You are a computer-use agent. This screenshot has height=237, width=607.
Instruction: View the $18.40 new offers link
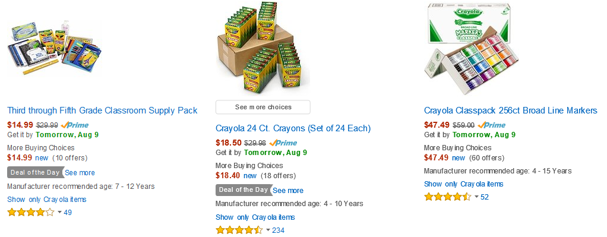pos(250,175)
